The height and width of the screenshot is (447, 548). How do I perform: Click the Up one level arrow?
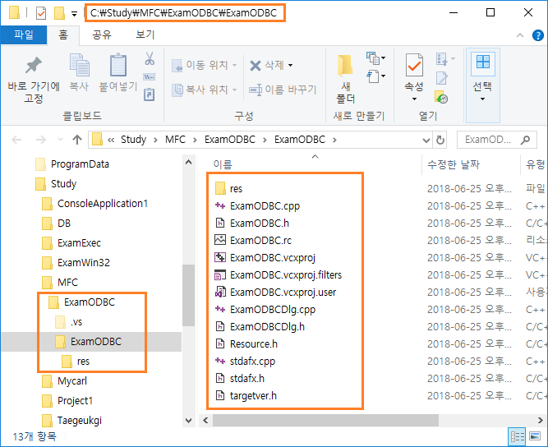(77, 140)
